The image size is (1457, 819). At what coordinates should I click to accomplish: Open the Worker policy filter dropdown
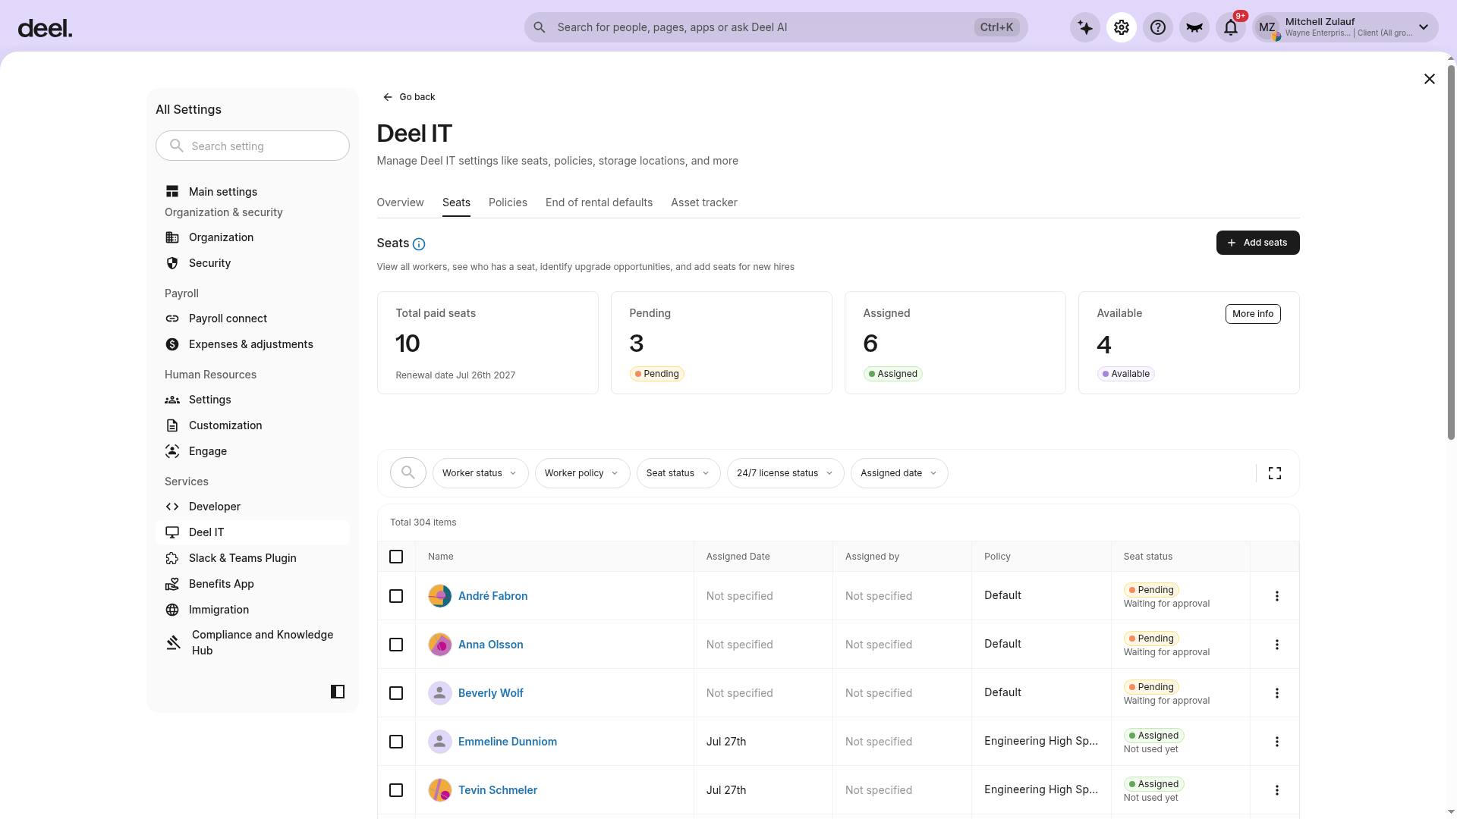click(x=583, y=473)
